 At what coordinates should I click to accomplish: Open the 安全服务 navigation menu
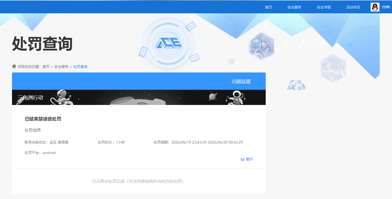(294, 7)
